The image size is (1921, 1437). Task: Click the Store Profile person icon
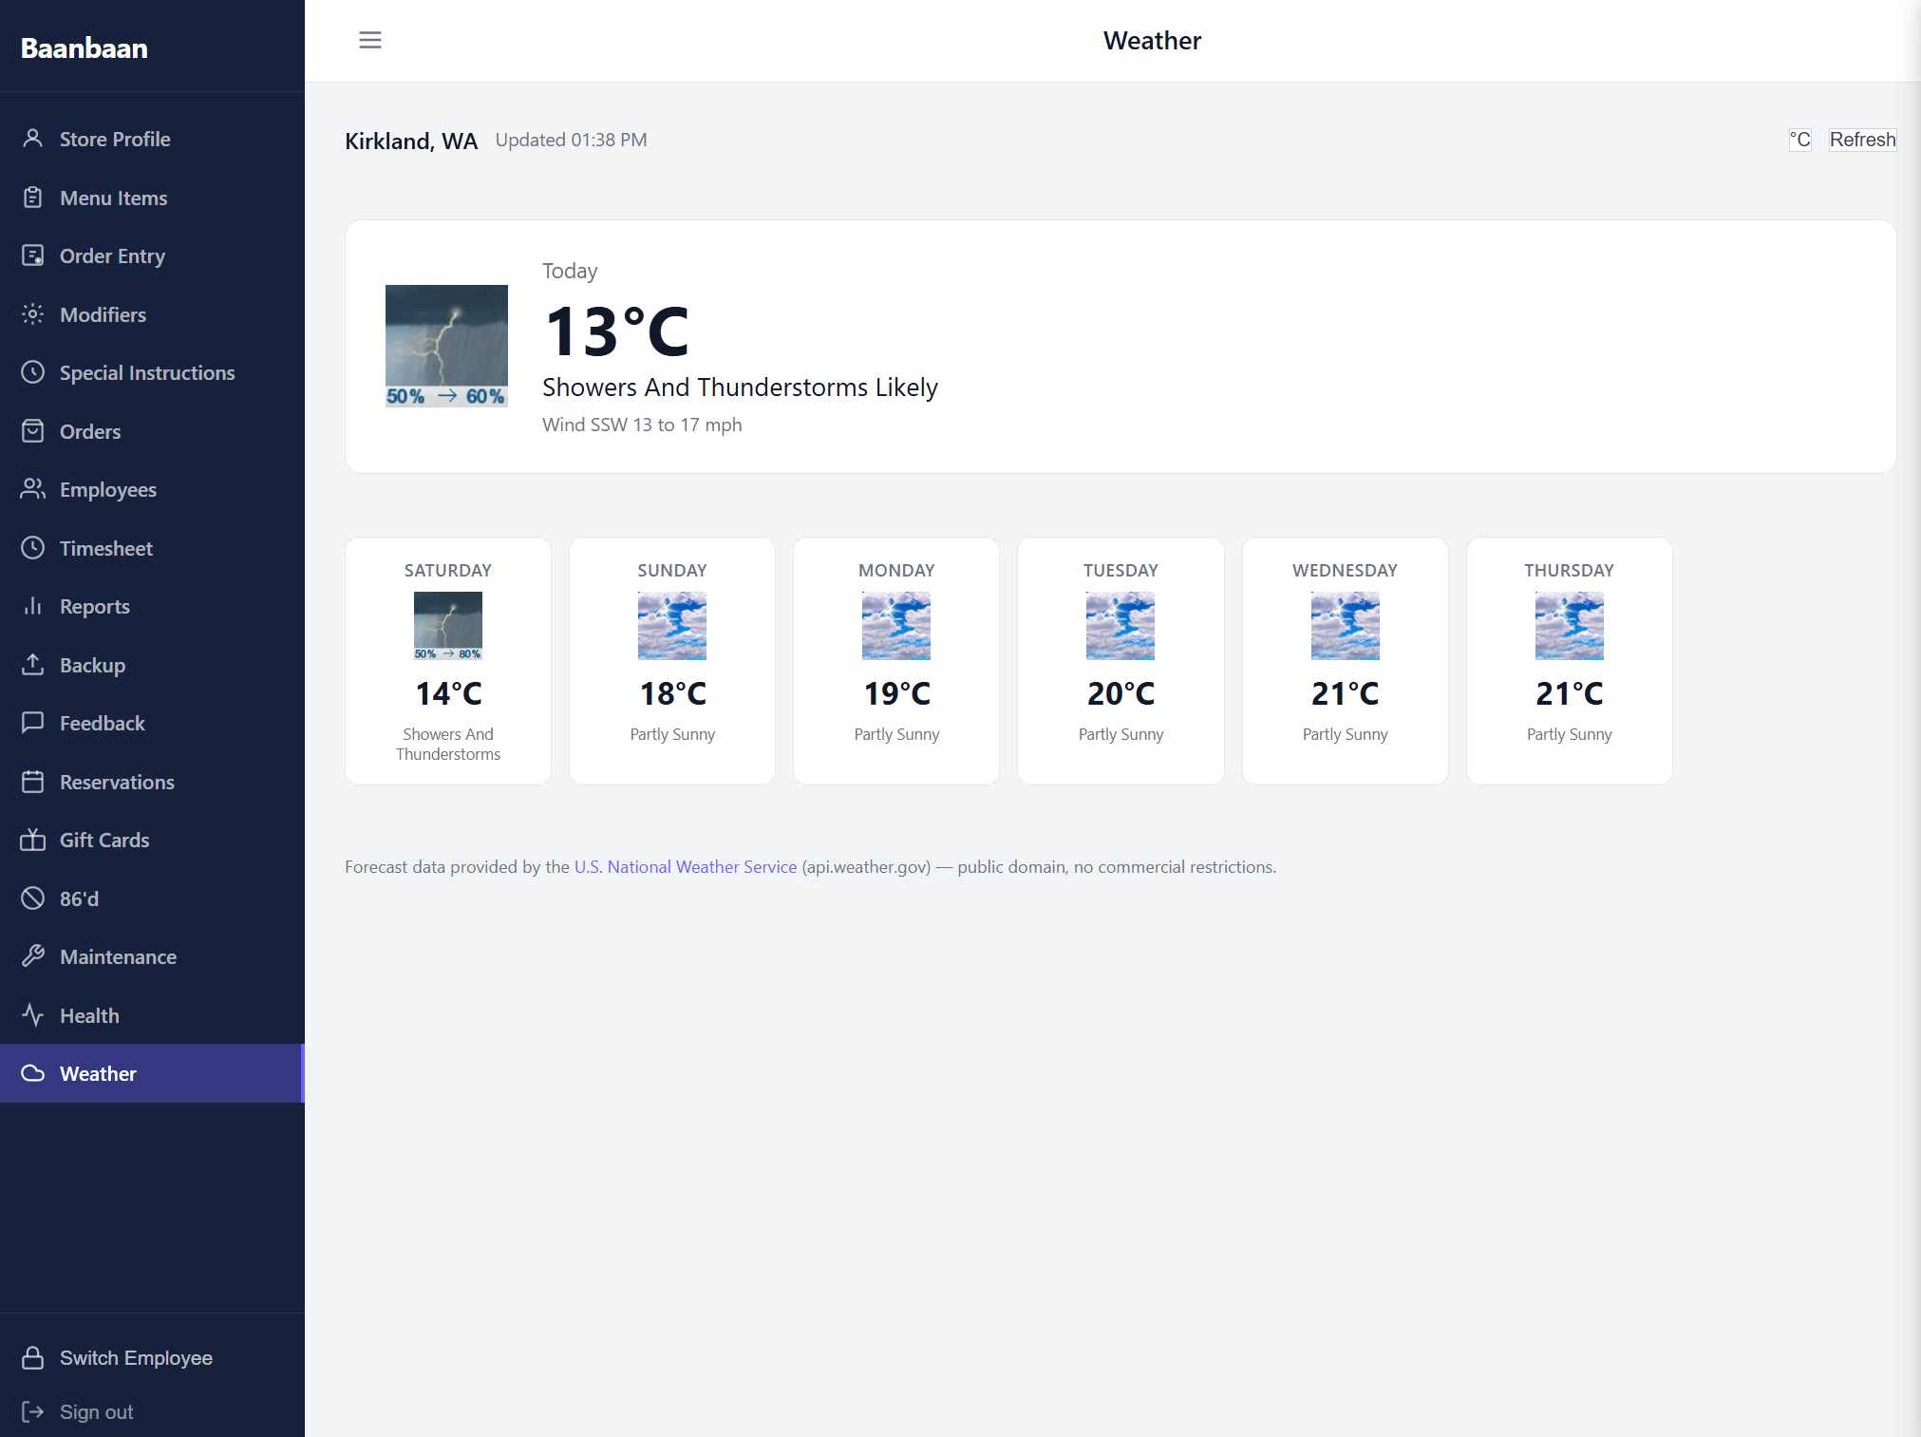[33, 139]
